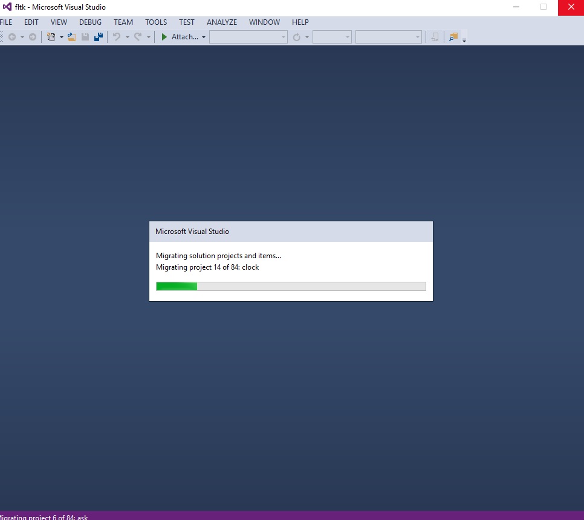Click 'Migrating project 14 of 84: clock' text
Screen dimensions: 584x520
207,267
